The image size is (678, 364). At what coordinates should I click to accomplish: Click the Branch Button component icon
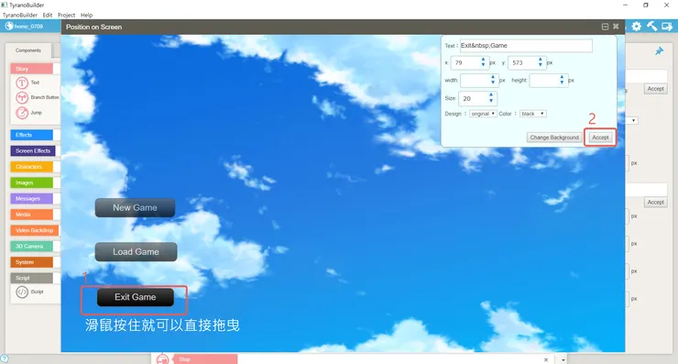click(22, 97)
